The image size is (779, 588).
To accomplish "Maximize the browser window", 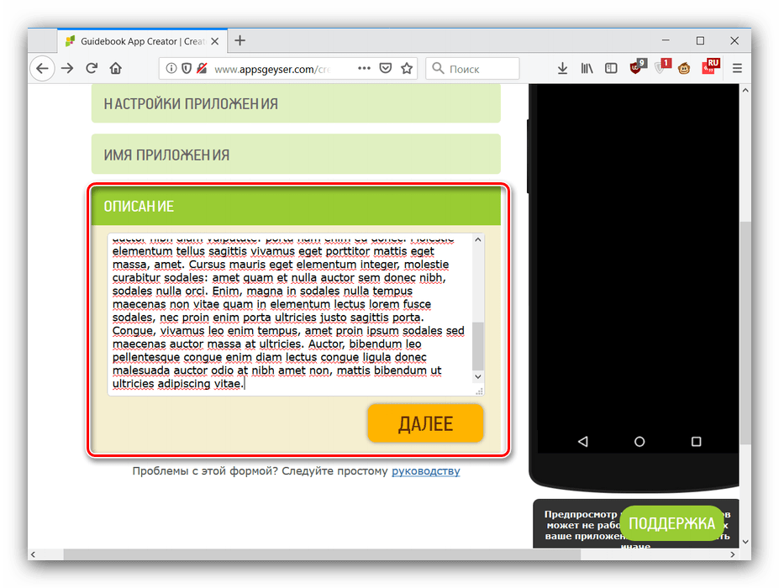I will coord(700,40).
